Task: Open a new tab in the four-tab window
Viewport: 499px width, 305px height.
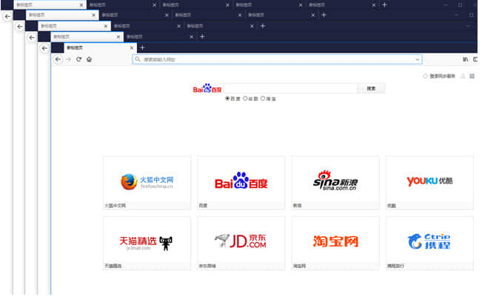Action: click(x=324, y=15)
